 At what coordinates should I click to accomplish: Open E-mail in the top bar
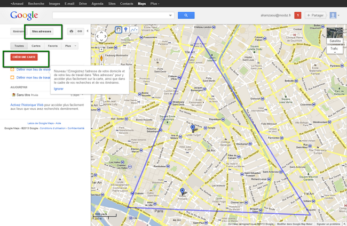point(69,4)
